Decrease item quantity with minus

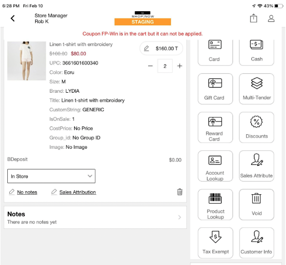[150, 66]
